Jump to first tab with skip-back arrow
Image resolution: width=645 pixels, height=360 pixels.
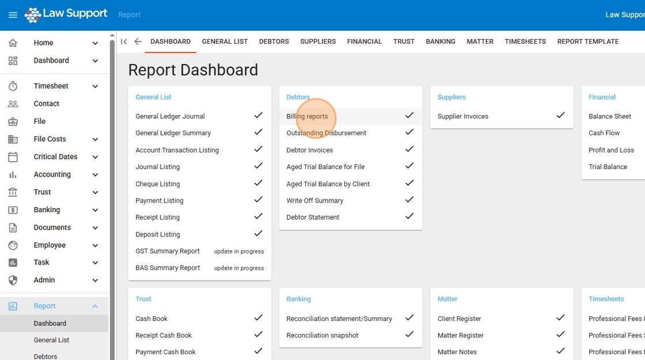pyautogui.click(x=124, y=41)
